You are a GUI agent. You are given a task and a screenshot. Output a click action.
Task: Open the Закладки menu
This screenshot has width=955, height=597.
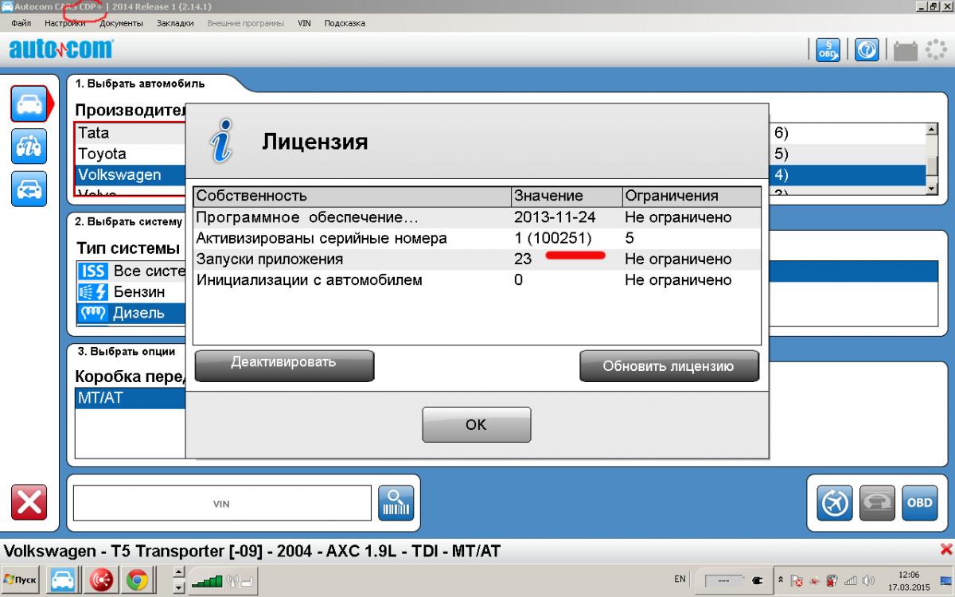point(174,23)
